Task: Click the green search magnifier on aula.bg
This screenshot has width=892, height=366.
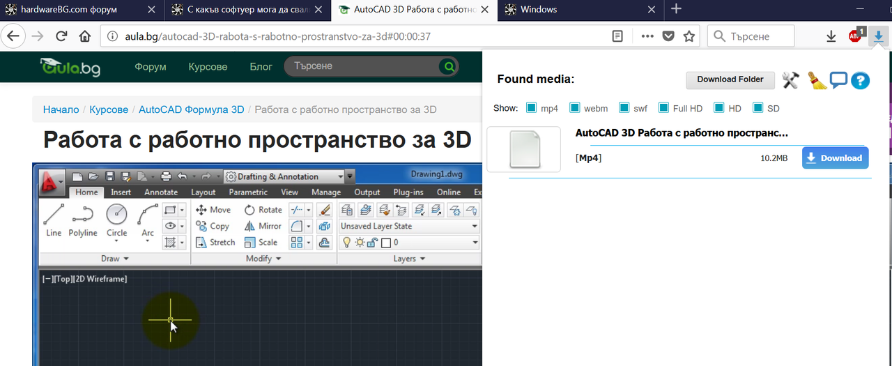Action: (x=449, y=67)
